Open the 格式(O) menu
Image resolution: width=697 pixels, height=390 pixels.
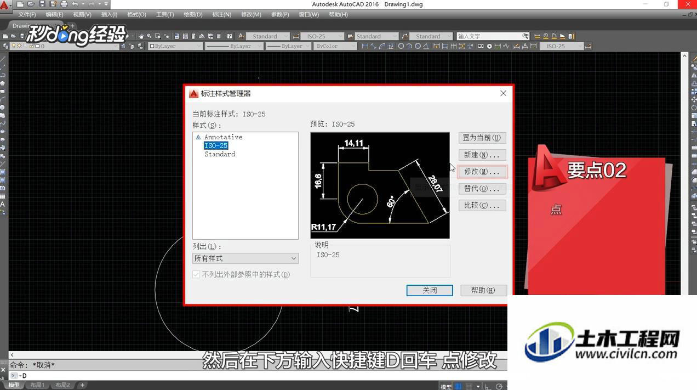136,14
